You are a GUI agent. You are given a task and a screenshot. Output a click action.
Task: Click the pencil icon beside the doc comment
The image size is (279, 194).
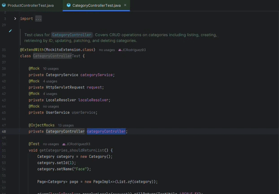point(10,31)
